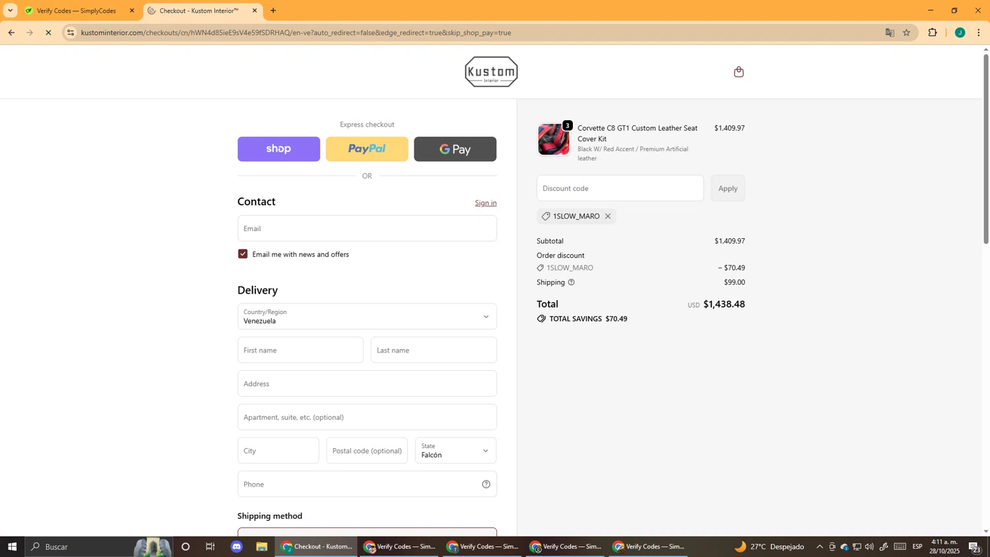Close the Checkout - Kustom Interior tab

(255, 11)
